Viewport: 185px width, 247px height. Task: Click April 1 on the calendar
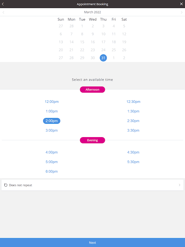coord(114,58)
